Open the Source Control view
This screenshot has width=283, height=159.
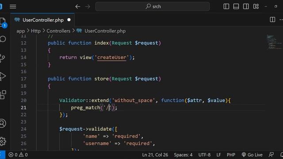tap(3, 58)
